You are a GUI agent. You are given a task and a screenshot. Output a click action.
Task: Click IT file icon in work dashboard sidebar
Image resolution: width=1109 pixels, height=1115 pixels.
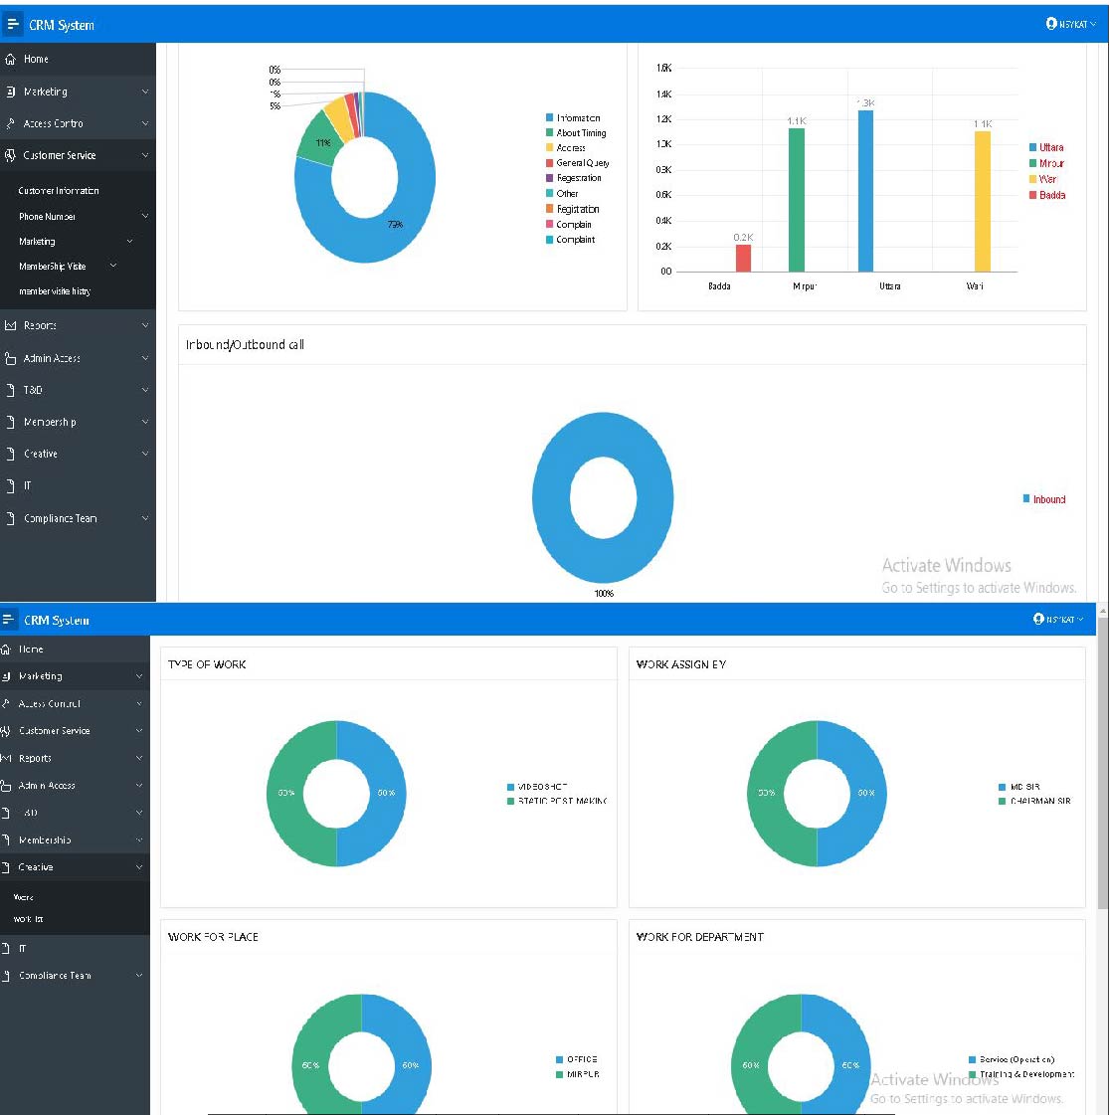pyautogui.click(x=6, y=948)
